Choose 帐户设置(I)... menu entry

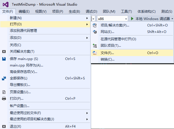tap(20, 106)
